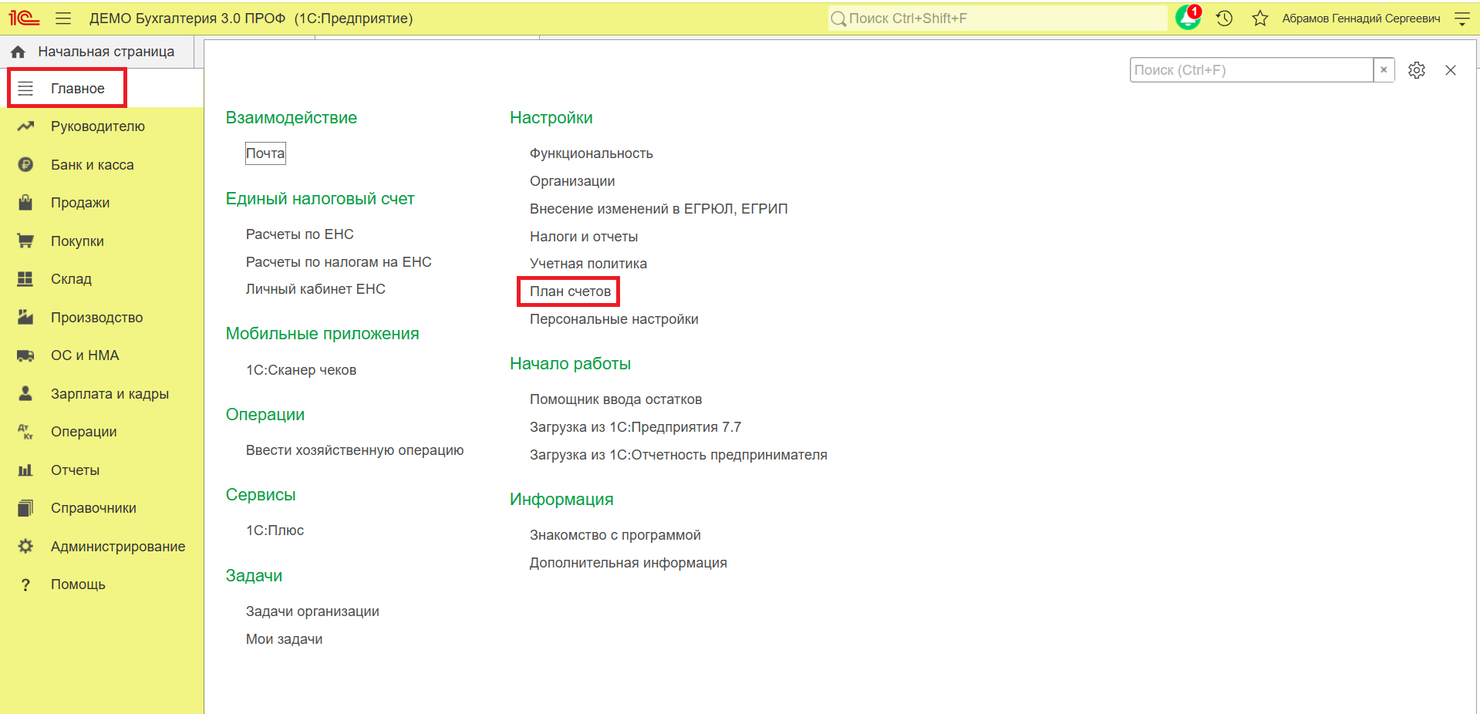
Task: Clear the menu search field
Action: (x=1384, y=70)
